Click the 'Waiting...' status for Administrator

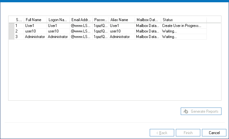tap(184, 37)
